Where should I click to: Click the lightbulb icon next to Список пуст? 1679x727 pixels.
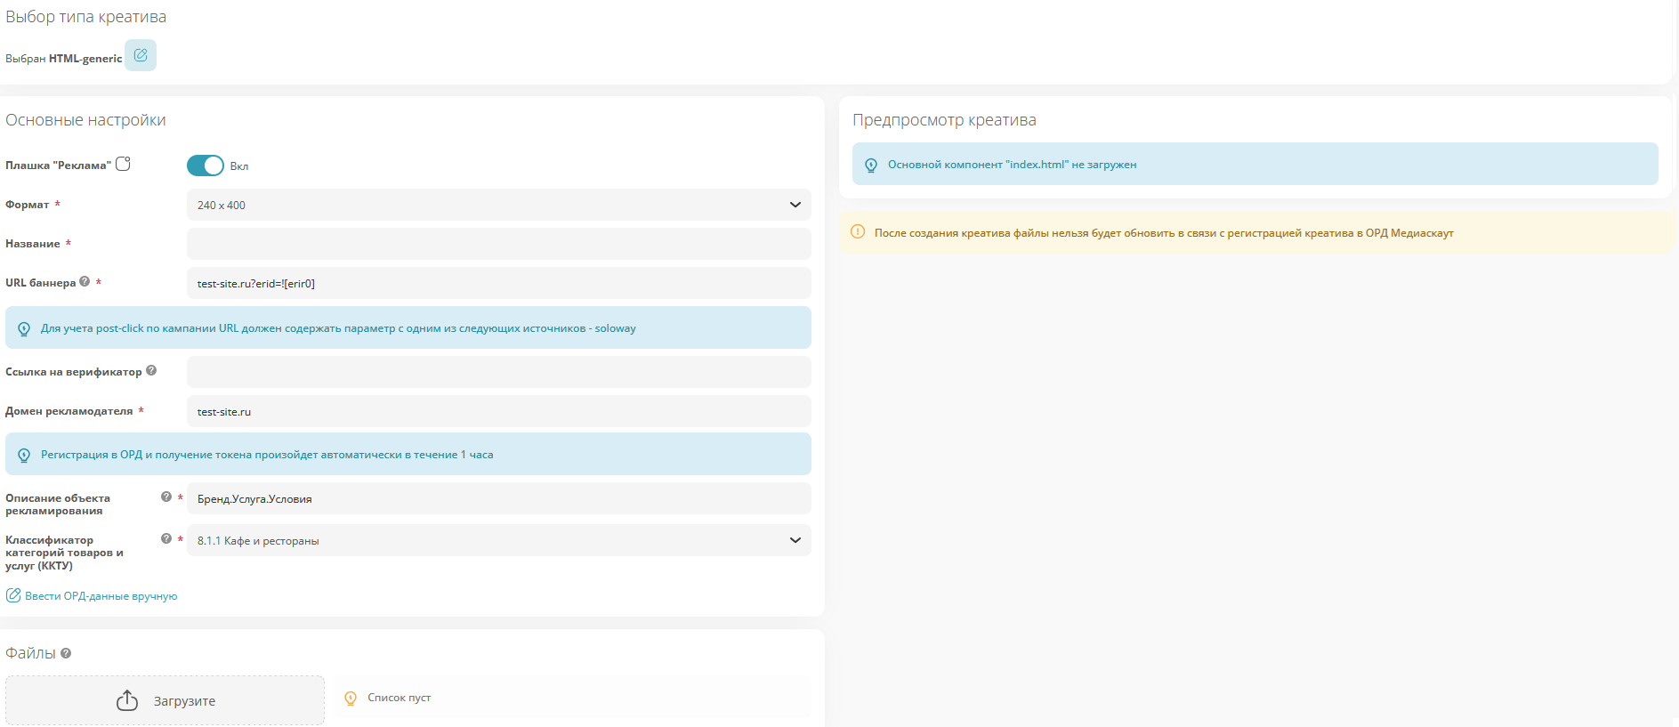(351, 699)
